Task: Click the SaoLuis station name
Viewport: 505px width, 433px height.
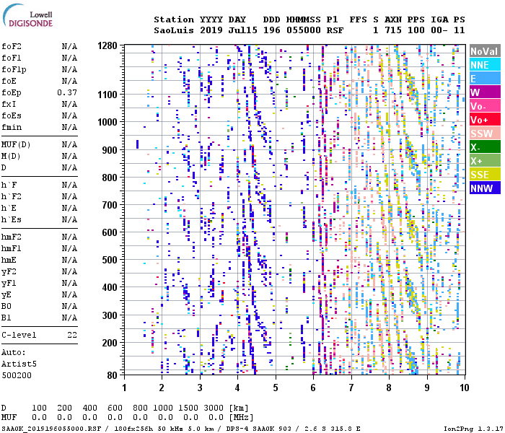Action: click(x=174, y=30)
